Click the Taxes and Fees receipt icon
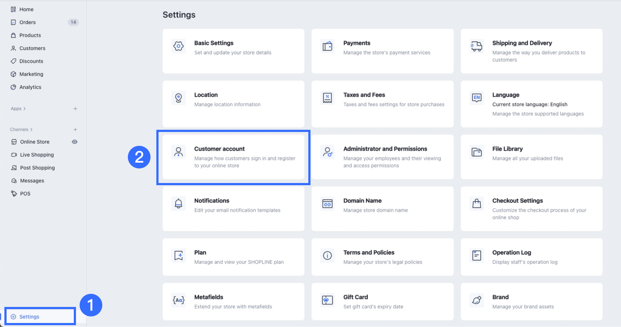This screenshot has width=621, height=327. 327,98
